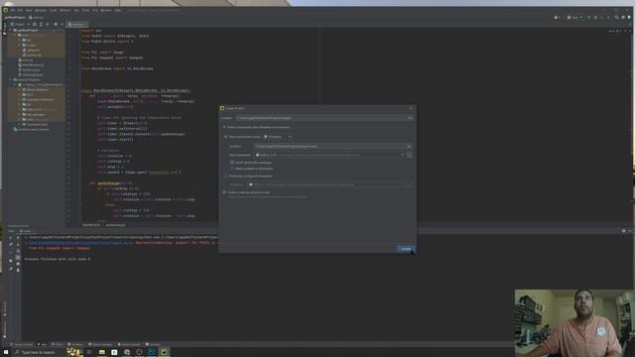Viewport: 635px width, 357px height.
Task: Select Scratches and Consoles in Project tree
Action: point(31,130)
